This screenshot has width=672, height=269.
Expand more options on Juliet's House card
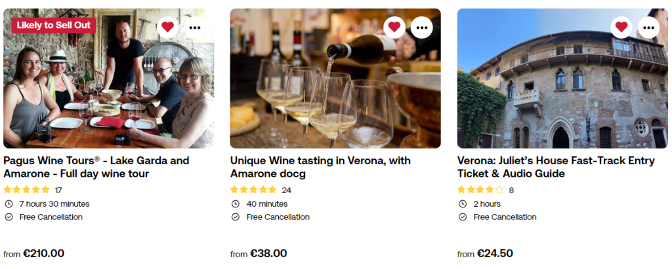[649, 27]
